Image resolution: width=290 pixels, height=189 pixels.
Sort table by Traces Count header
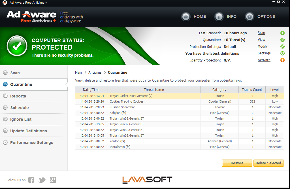tap(252, 90)
